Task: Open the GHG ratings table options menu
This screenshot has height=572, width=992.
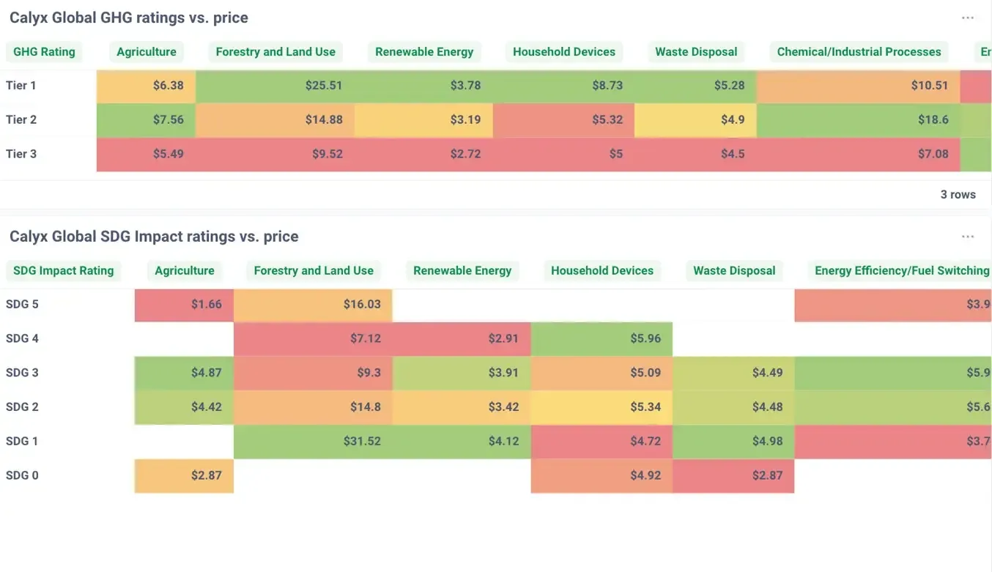Action: 967,18
